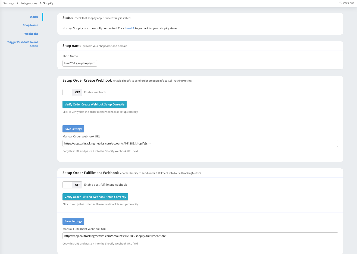Save Settings in Order Create Webhook section
Viewport: 357px width, 254px height.
pyautogui.click(x=73, y=129)
